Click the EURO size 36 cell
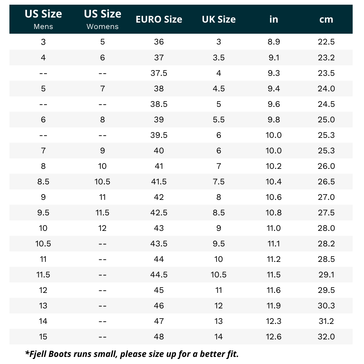 pyautogui.click(x=159, y=42)
